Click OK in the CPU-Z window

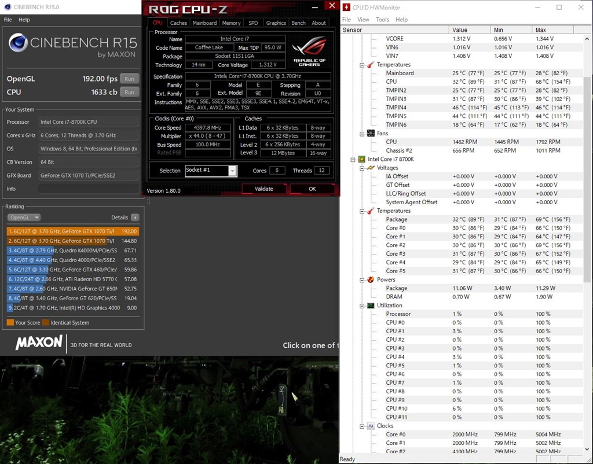pyautogui.click(x=312, y=189)
